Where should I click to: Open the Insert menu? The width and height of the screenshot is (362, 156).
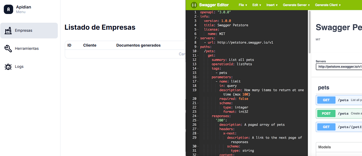point(272,5)
